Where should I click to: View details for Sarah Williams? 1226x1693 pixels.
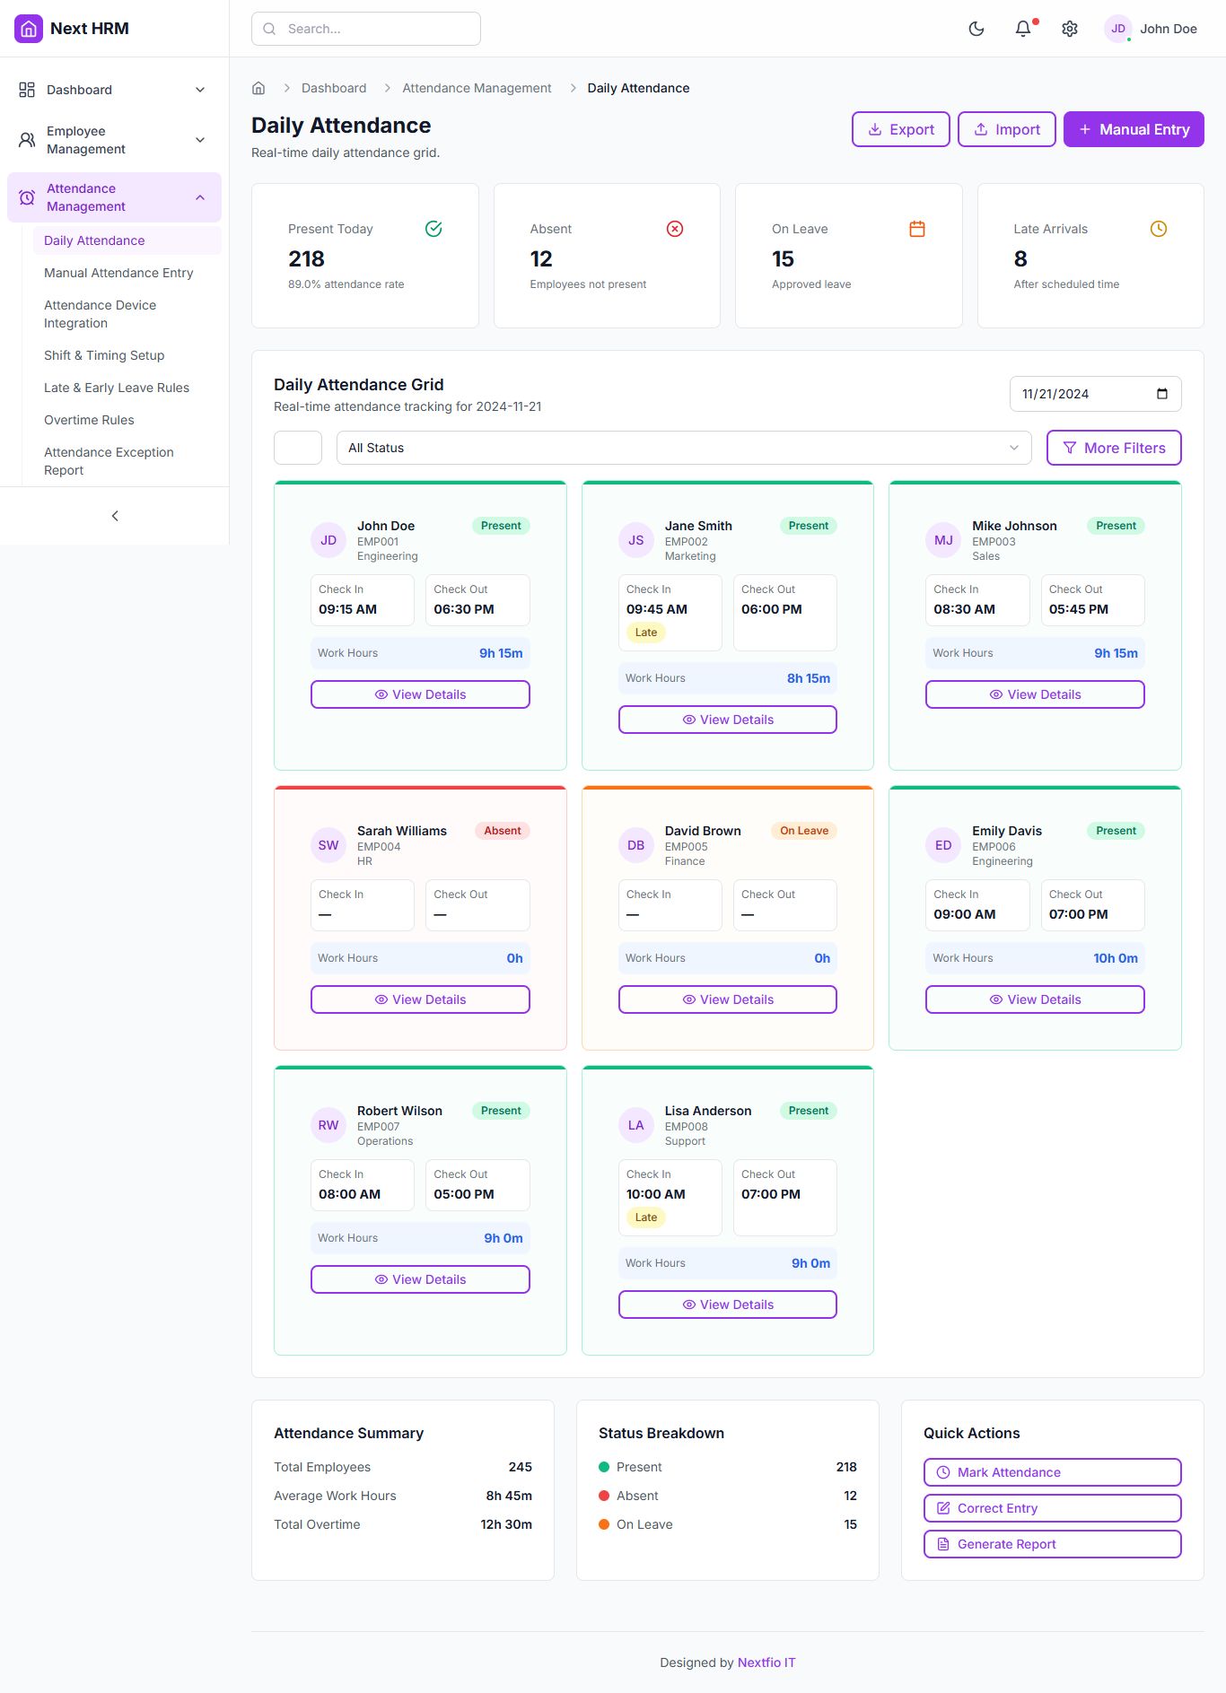pyautogui.click(x=420, y=999)
